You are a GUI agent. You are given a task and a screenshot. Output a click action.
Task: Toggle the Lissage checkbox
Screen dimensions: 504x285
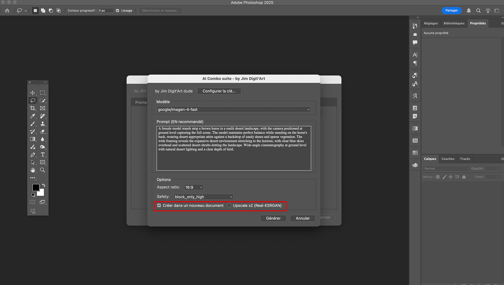tap(118, 10)
